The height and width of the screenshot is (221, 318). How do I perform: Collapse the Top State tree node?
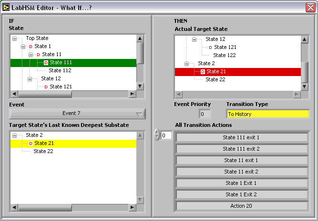15,38
